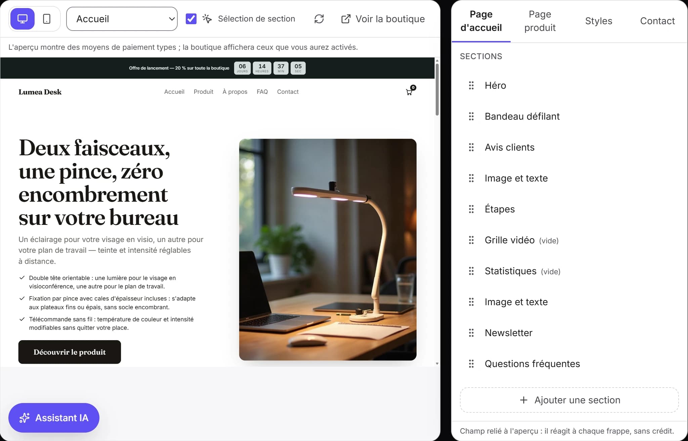Open the Bandeau défilant section
Viewport: 688px width, 441px height.
coord(569,116)
